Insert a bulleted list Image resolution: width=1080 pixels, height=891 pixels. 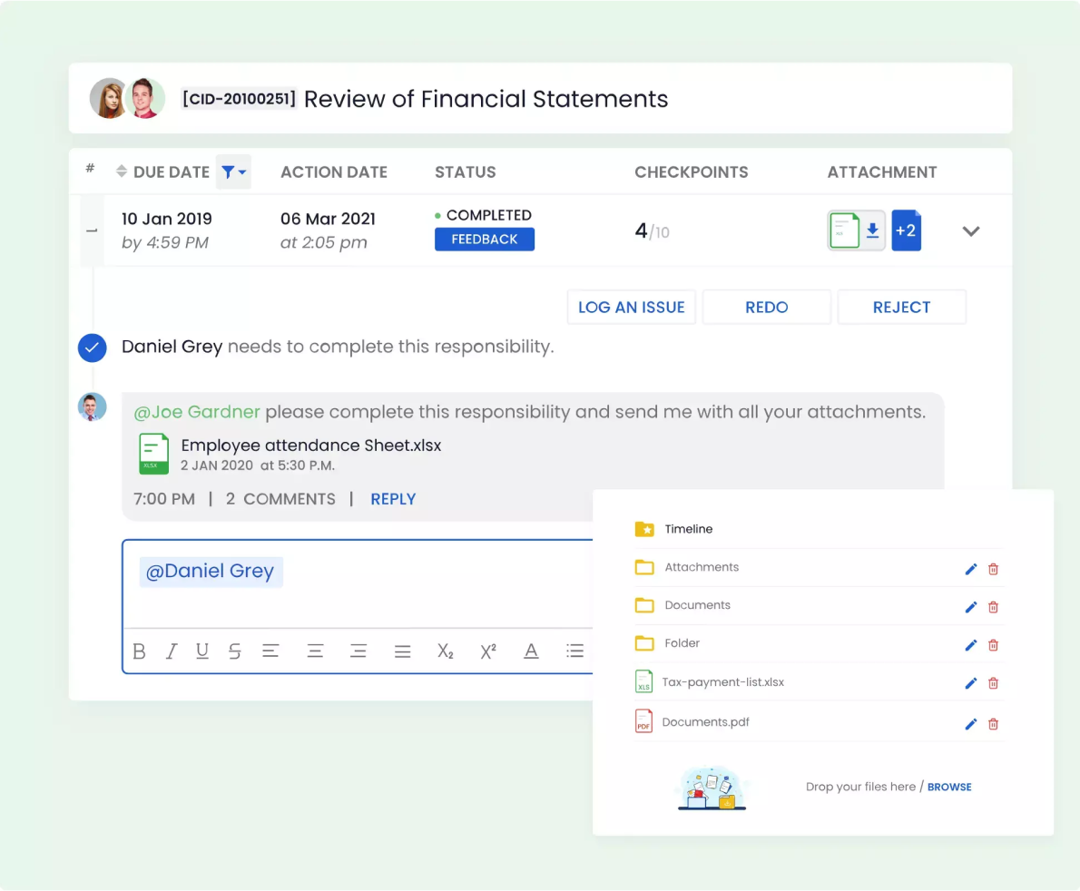click(x=574, y=651)
